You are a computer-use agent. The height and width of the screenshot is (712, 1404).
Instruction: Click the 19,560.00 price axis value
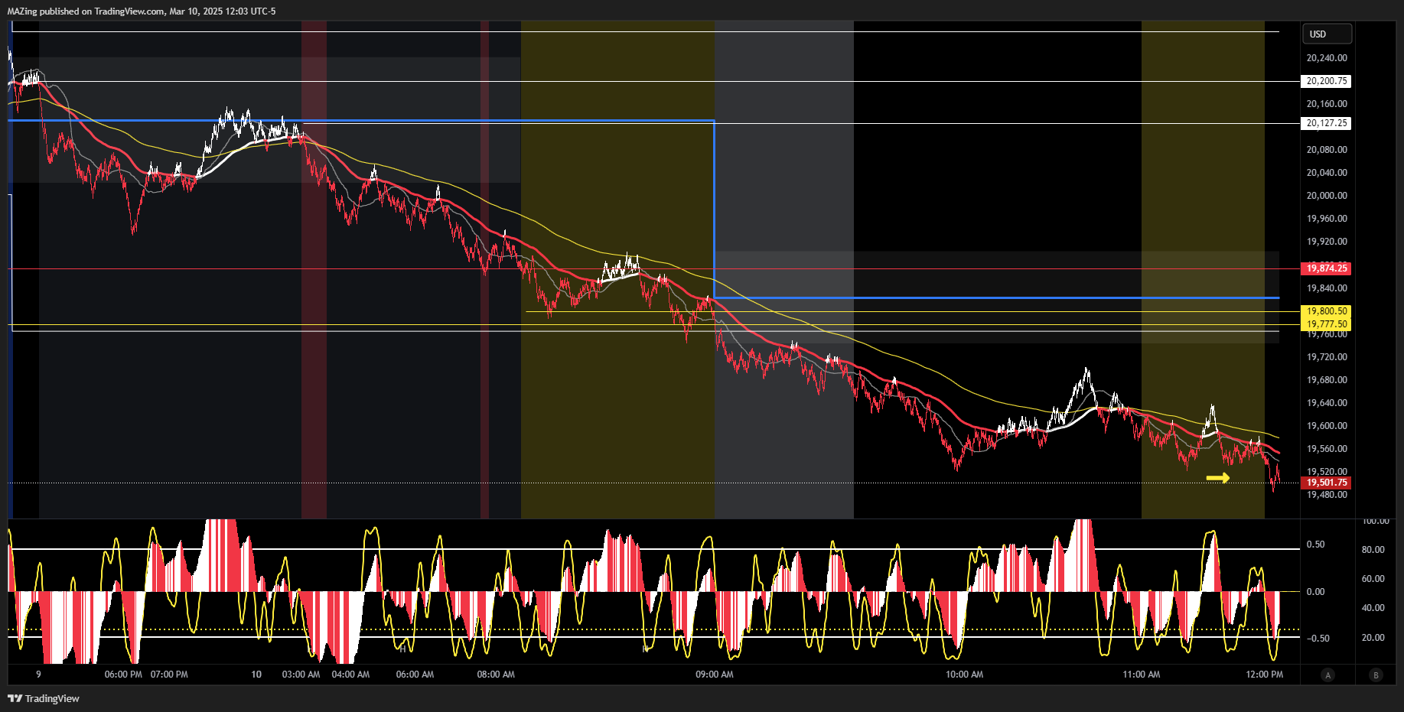1327,449
